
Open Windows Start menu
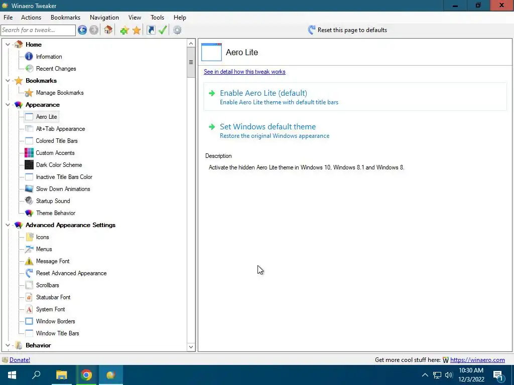pyautogui.click(x=12, y=375)
